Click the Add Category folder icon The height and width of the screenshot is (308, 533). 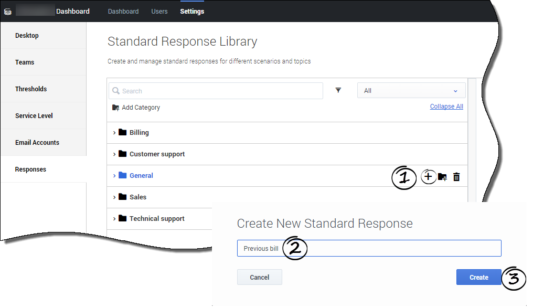point(115,108)
